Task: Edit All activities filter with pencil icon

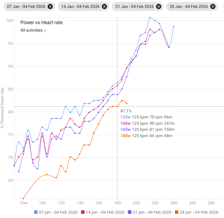Action: [45, 31]
